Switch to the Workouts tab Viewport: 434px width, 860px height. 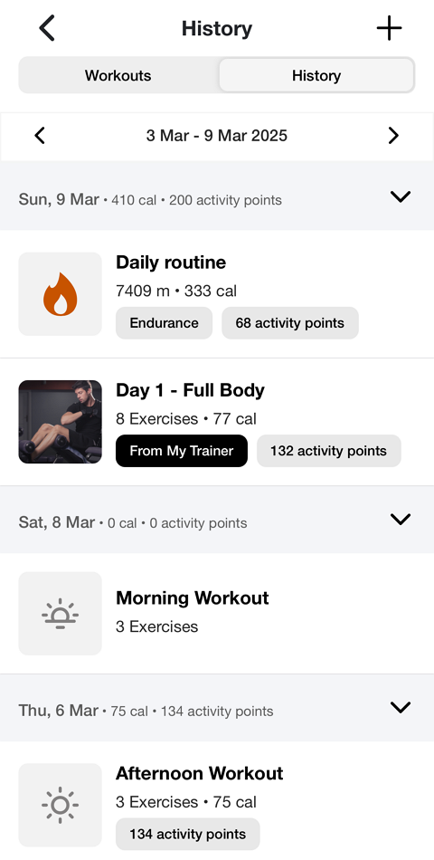(x=118, y=75)
